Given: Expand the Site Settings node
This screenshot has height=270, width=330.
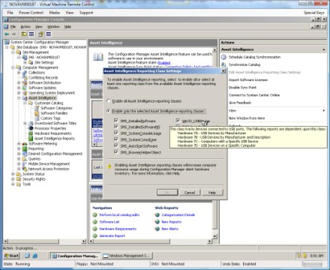Looking at the screenshot, I should [x=25, y=62].
